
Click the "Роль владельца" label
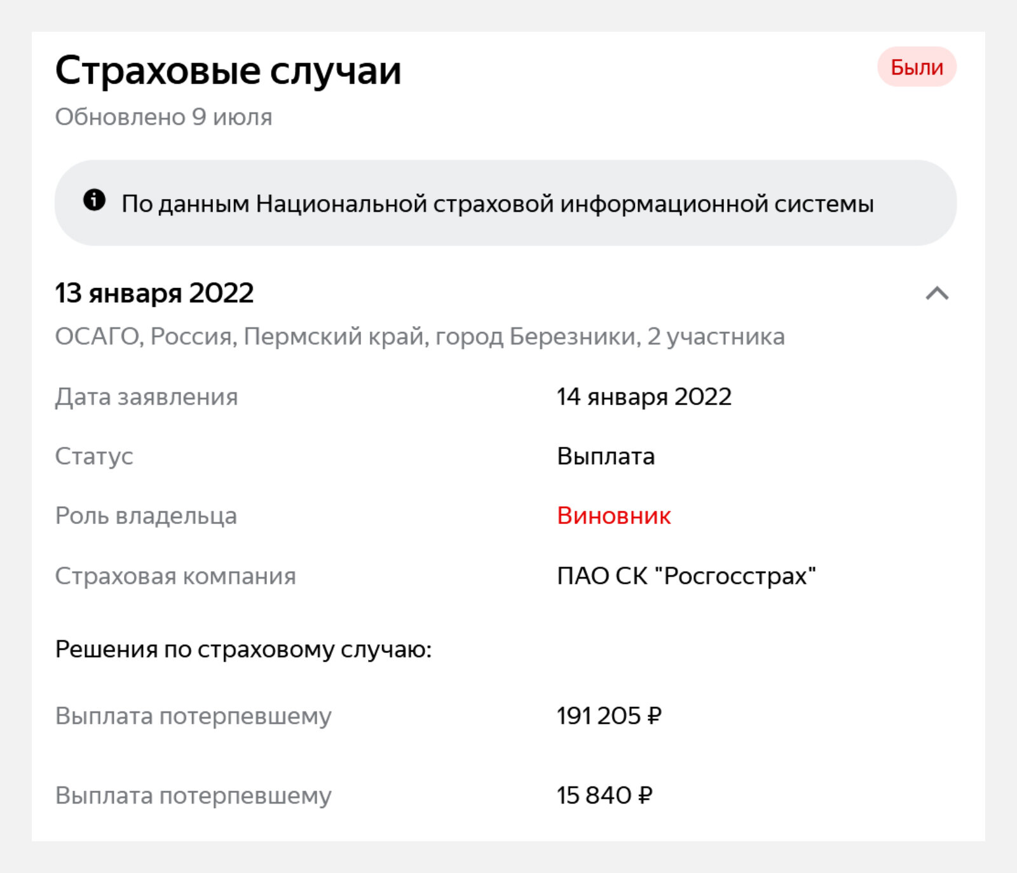[146, 516]
